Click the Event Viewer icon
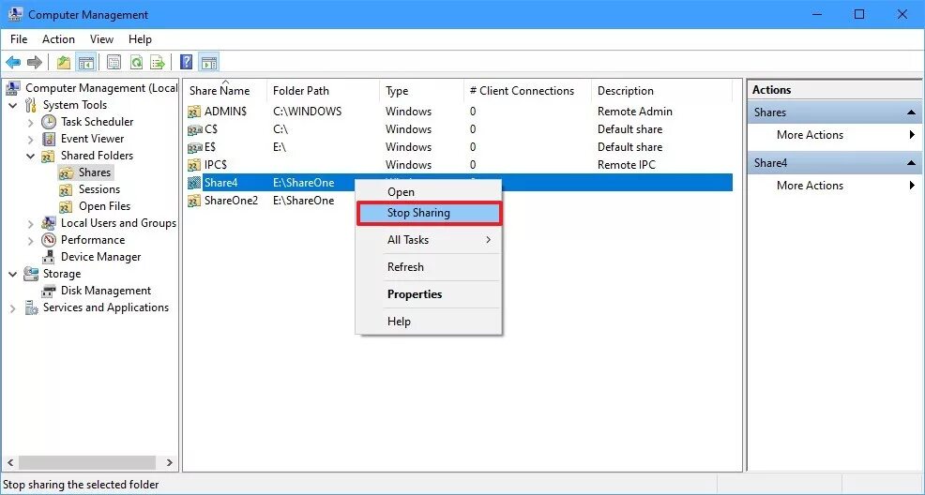 pyautogui.click(x=49, y=139)
